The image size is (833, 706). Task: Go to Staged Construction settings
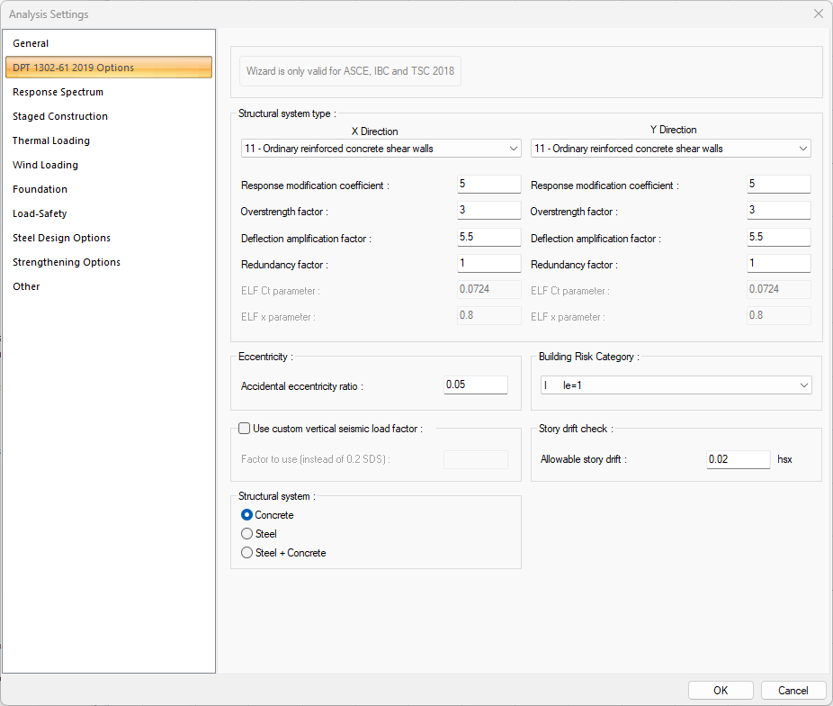(x=60, y=116)
